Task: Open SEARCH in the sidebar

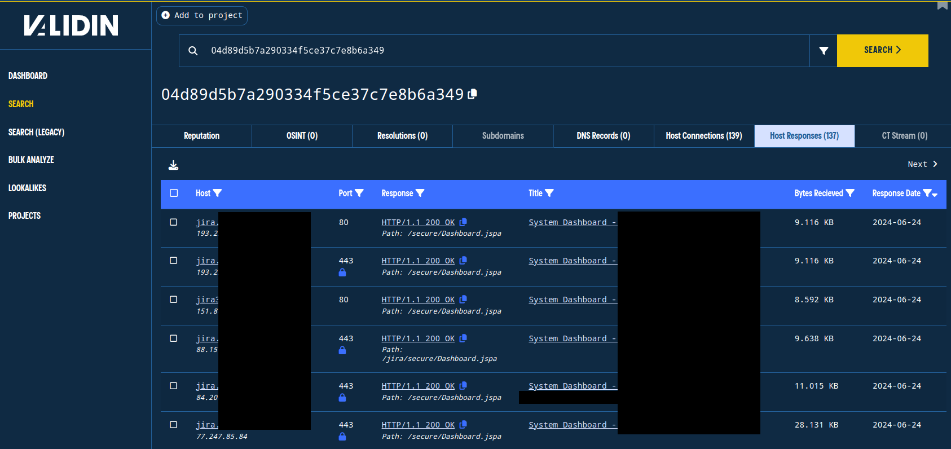Action: (x=21, y=104)
